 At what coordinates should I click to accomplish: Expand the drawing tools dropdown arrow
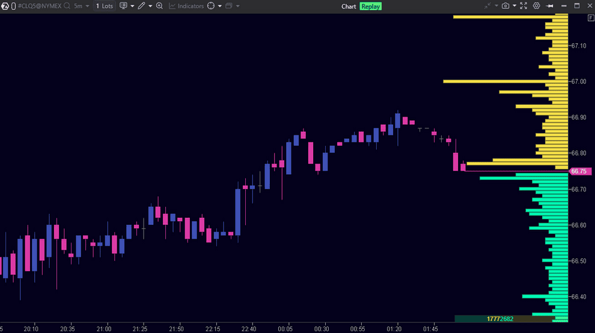(150, 6)
